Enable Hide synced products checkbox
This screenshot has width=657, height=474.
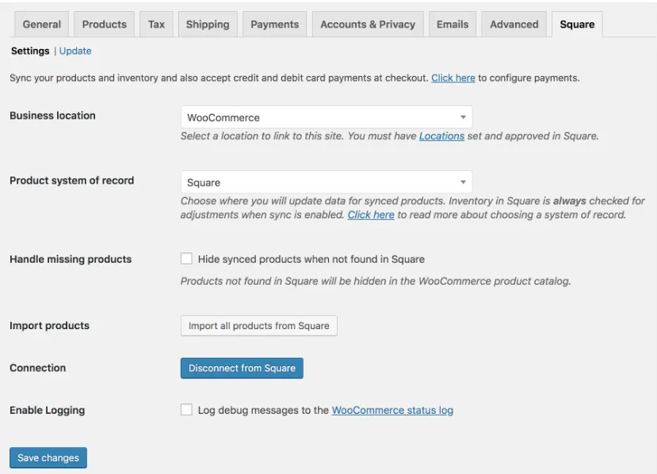pos(186,259)
